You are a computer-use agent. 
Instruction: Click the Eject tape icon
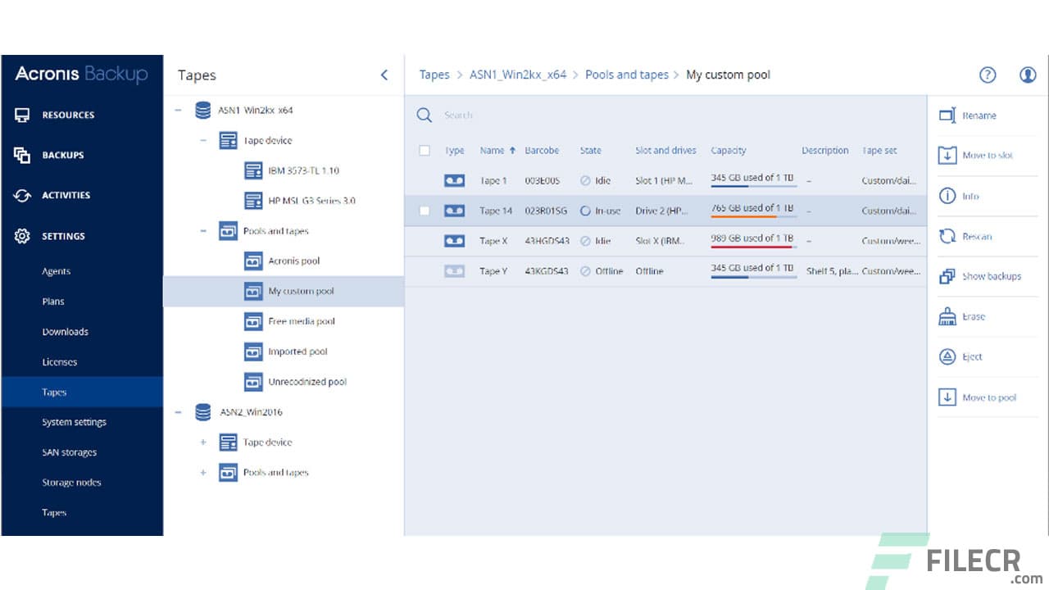(x=946, y=356)
